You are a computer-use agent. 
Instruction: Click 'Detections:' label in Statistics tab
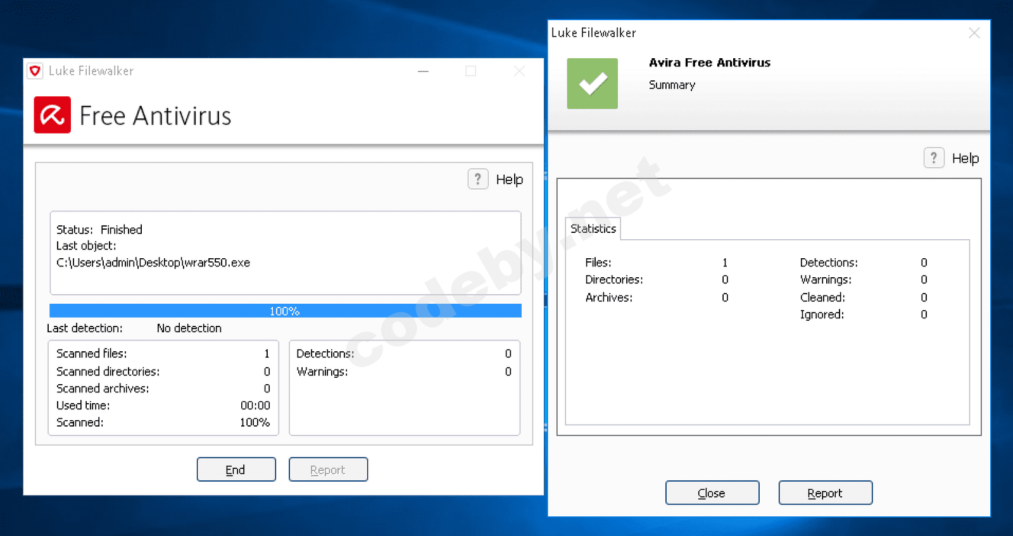829,263
